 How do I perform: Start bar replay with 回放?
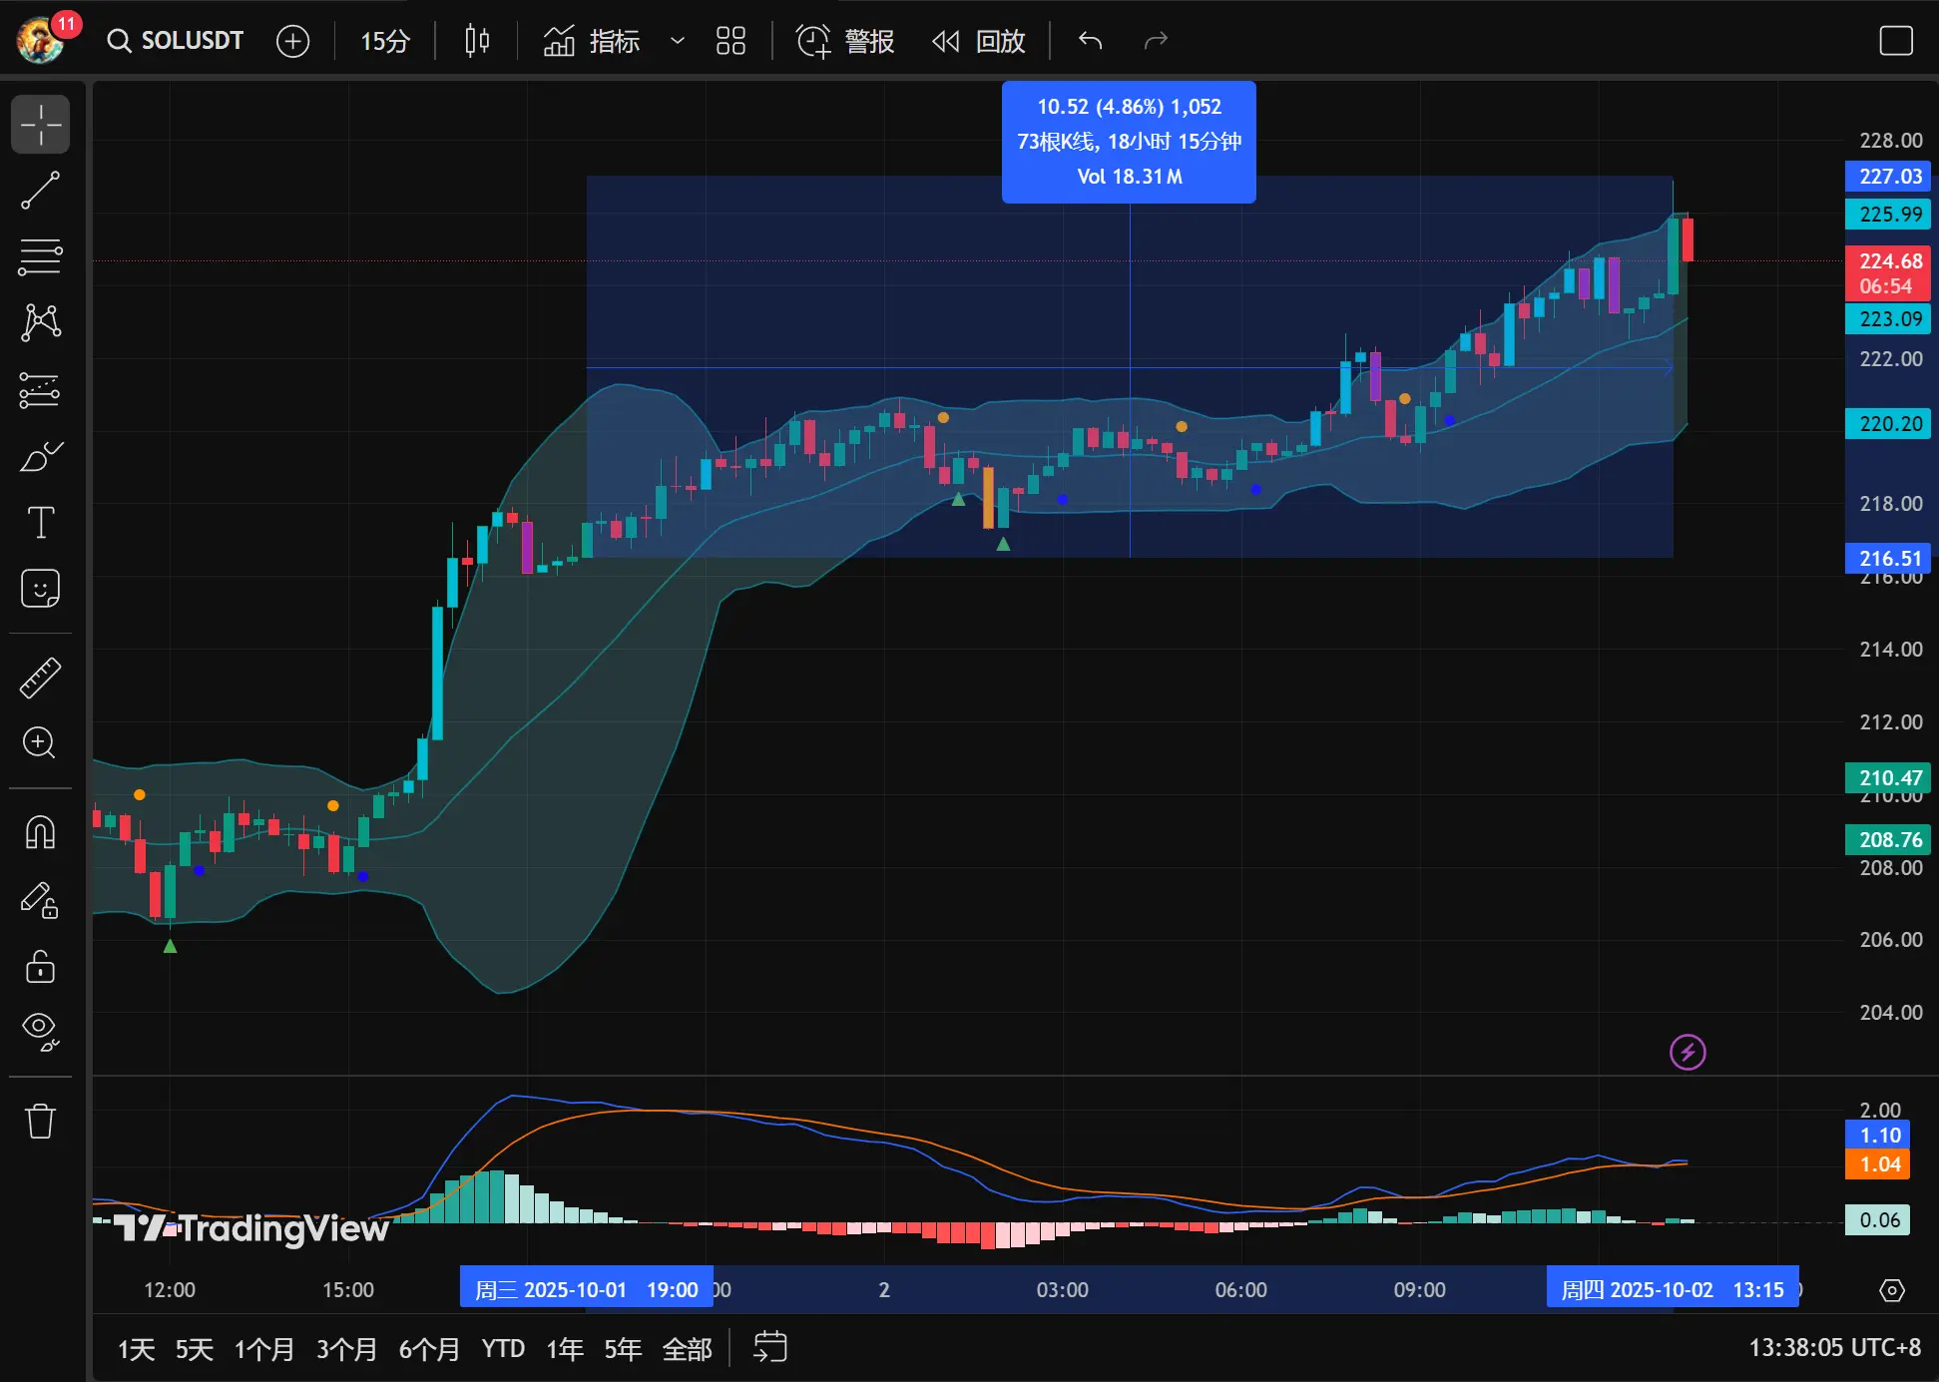pyautogui.click(x=979, y=41)
